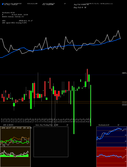Open the ADX indicator chart panel

[15, 137]
